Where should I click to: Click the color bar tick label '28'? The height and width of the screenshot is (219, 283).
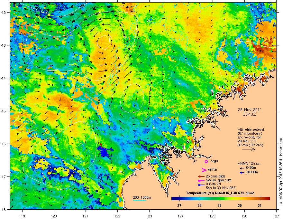pyautogui.click(x=199, y=205)
